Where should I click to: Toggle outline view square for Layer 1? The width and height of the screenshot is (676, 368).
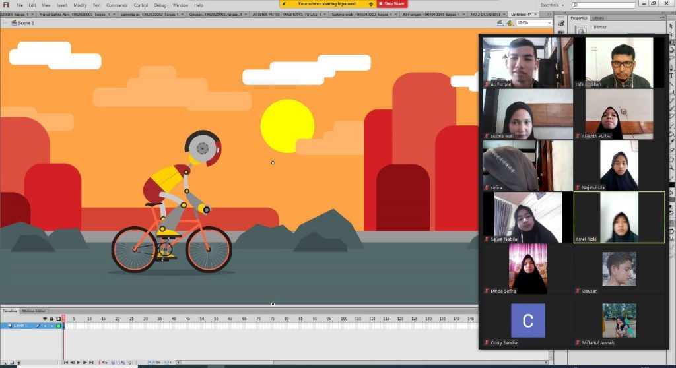click(x=58, y=326)
